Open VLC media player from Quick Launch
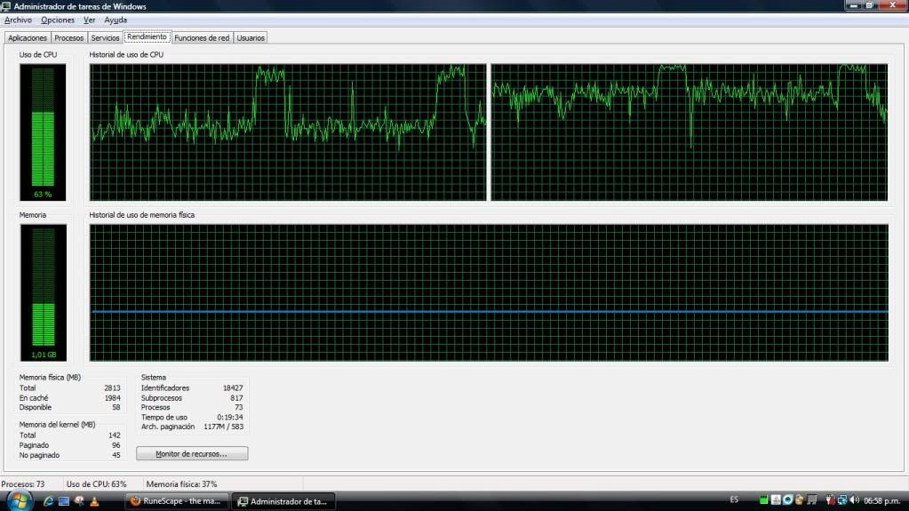The width and height of the screenshot is (909, 511). pos(94,501)
